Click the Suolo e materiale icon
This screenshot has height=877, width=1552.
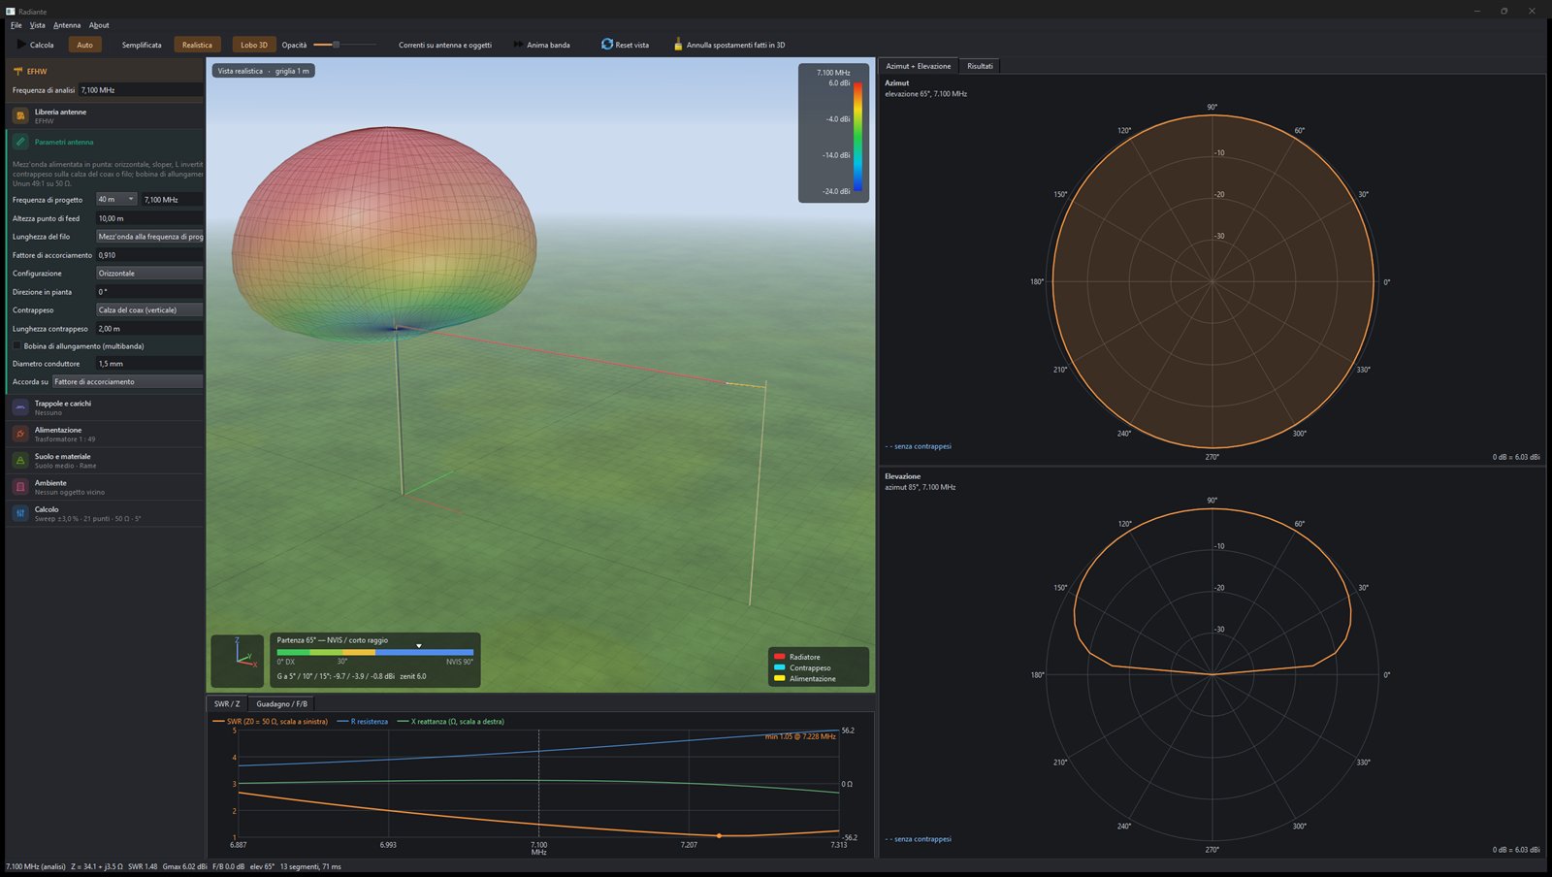coord(20,460)
